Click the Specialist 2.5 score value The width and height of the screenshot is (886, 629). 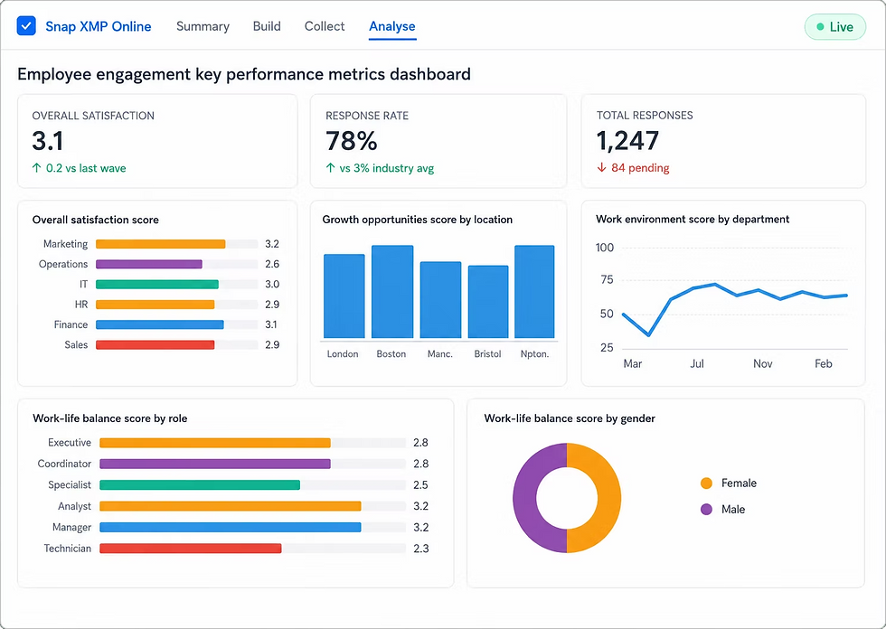[x=421, y=485]
